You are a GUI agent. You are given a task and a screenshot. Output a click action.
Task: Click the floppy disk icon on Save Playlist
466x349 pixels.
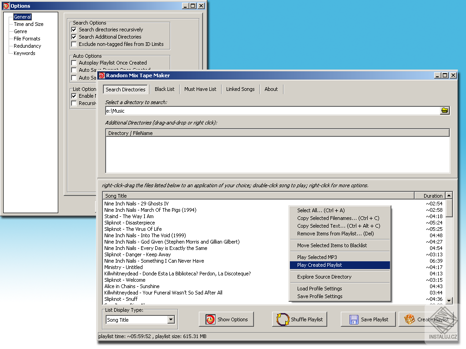tap(354, 319)
